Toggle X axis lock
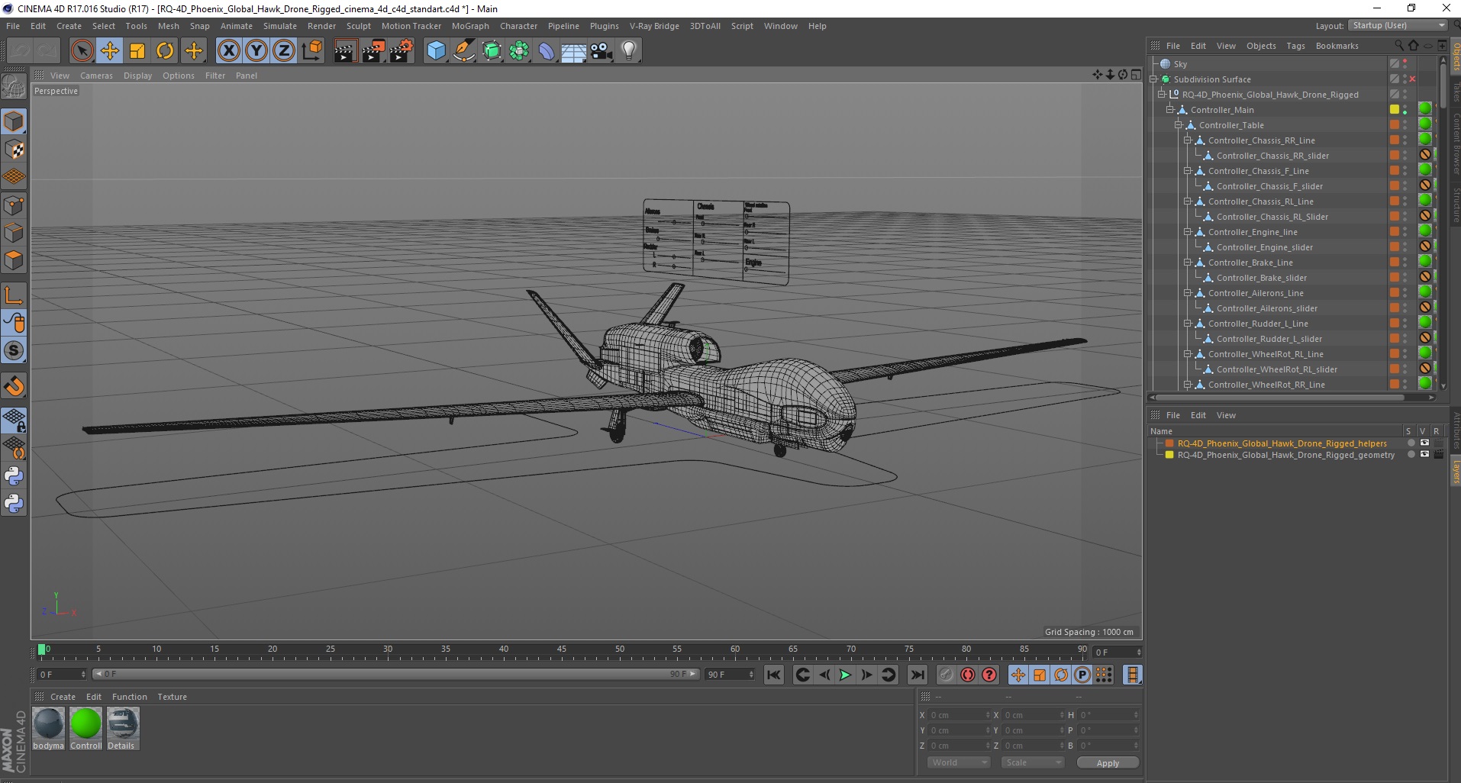Image resolution: width=1461 pixels, height=783 pixels. (x=228, y=51)
